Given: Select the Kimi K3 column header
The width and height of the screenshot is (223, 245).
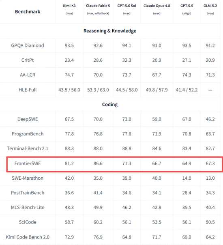Looking at the screenshot, I should click(69, 6).
